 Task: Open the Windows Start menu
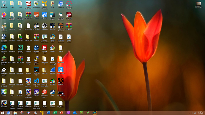pos(3,113)
